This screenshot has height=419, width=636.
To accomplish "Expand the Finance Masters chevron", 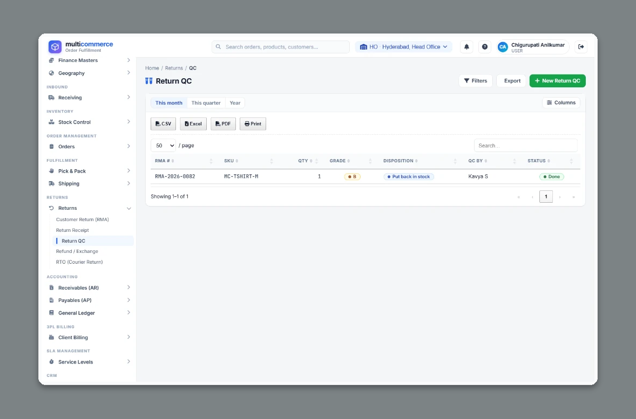I will pos(128,60).
